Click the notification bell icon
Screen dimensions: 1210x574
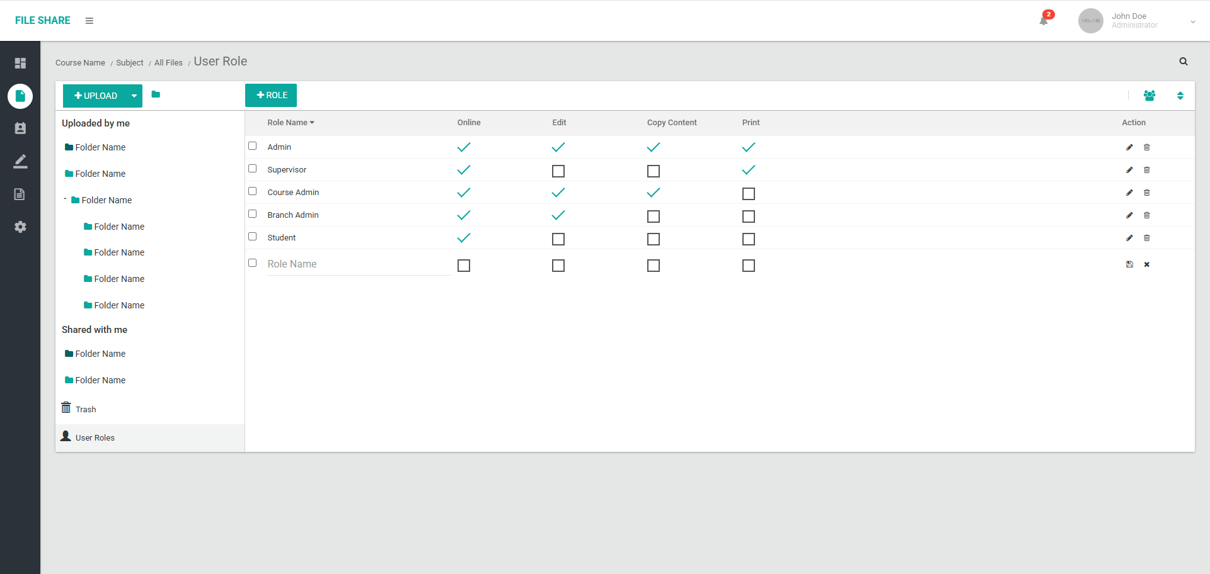tap(1044, 21)
